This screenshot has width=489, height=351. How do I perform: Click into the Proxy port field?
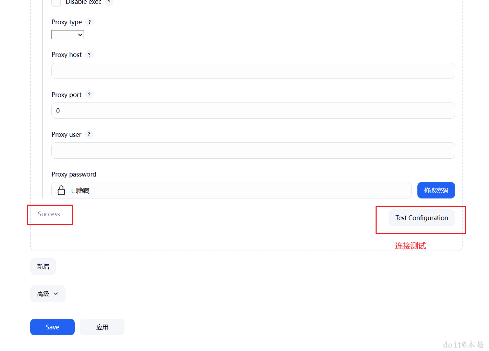click(x=253, y=111)
